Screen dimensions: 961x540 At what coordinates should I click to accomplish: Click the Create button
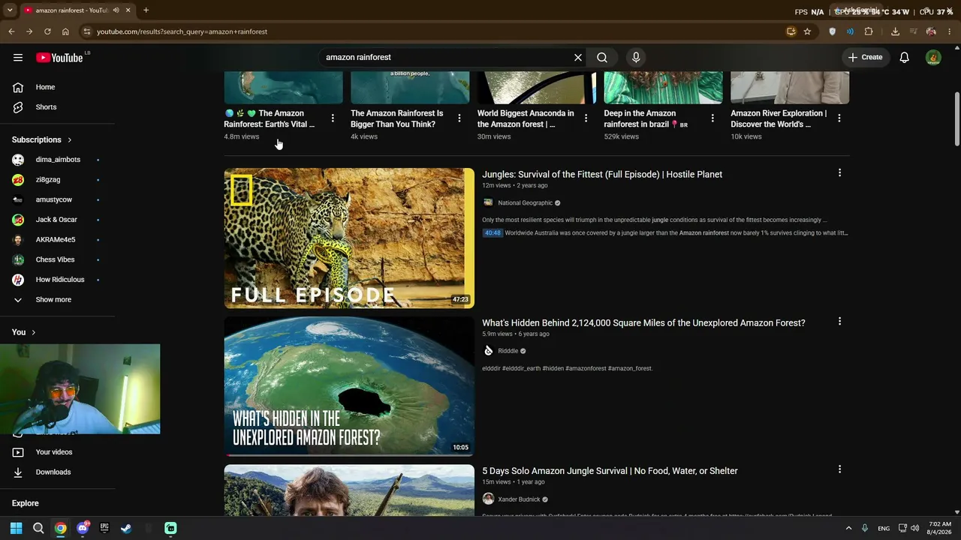click(865, 58)
